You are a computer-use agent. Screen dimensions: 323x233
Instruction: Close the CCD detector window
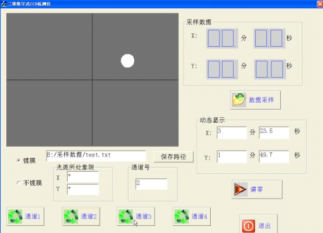click(x=320, y=4)
